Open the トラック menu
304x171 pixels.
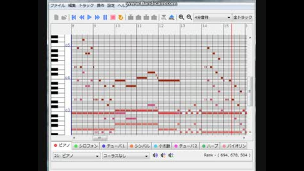tap(86, 5)
